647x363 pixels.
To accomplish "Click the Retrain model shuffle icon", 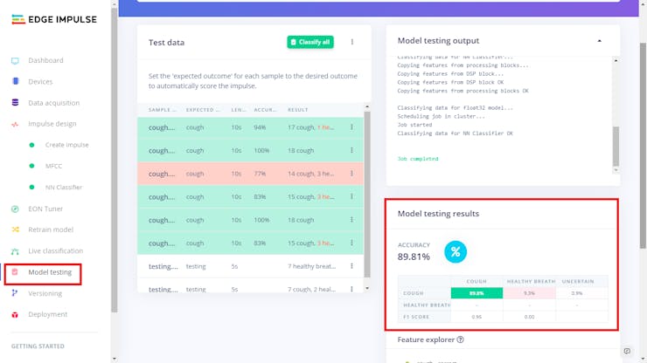I will (x=15, y=229).
